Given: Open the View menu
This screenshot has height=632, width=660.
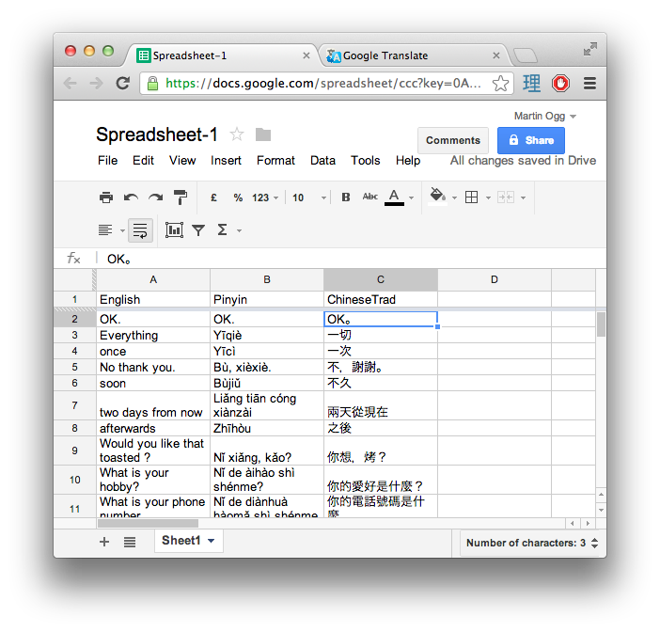Looking at the screenshot, I should [182, 161].
